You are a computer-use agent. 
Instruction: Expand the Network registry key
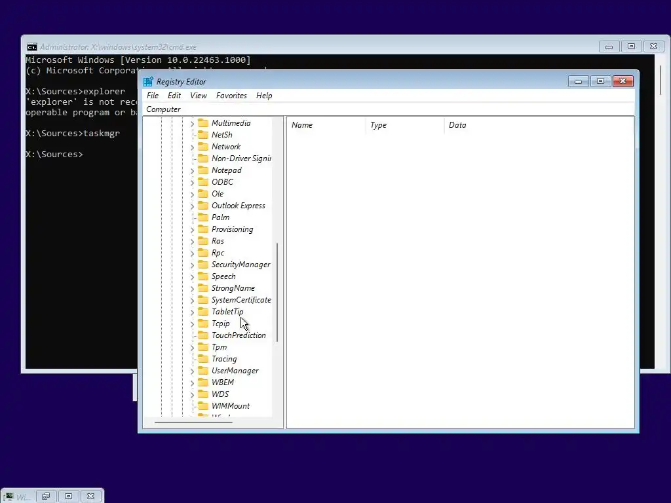[192, 147]
